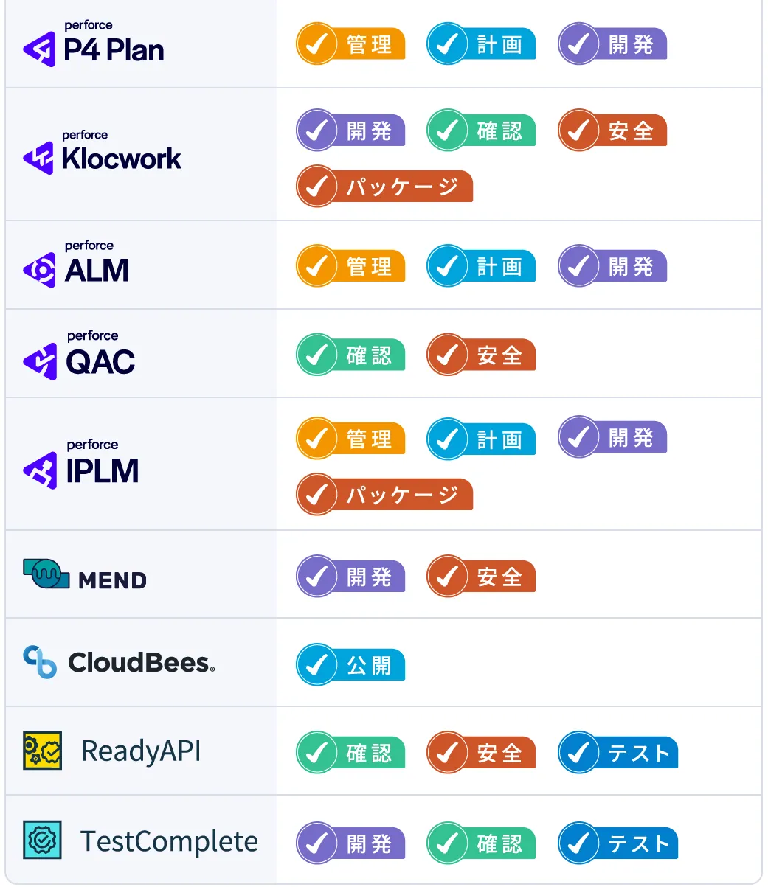This screenshot has width=768, height=887.
Task: Select the Perforce ALM logo
Action: click(x=76, y=264)
